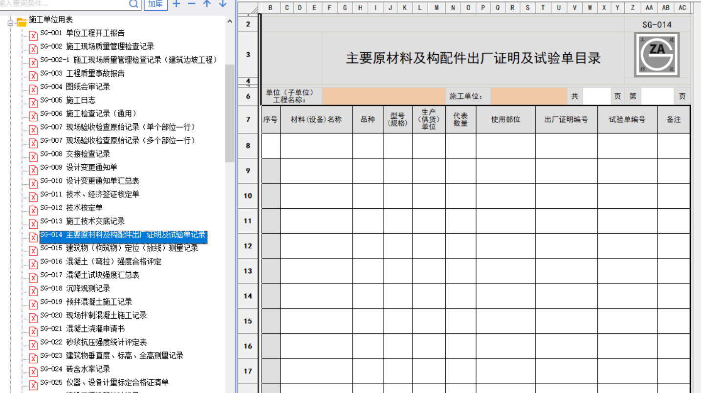Click file icon beside SG-018 沉降观测记录
The width and height of the screenshot is (701, 393).
click(33, 291)
